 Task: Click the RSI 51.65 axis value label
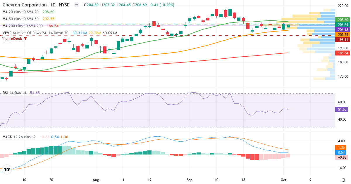(x=342, y=110)
